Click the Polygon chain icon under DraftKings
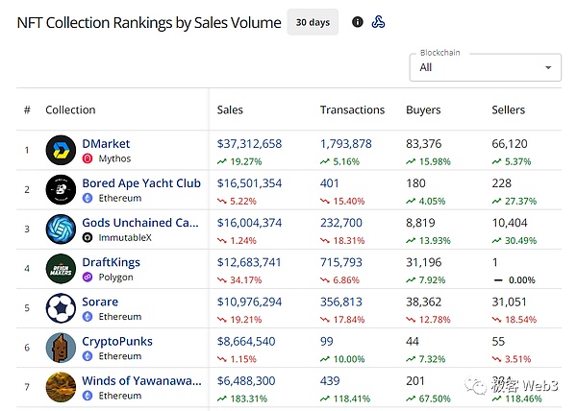The image size is (577, 411). (x=88, y=277)
